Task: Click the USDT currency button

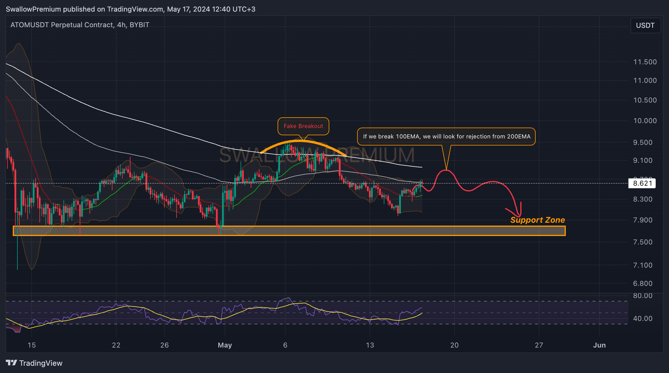Action: coord(646,25)
